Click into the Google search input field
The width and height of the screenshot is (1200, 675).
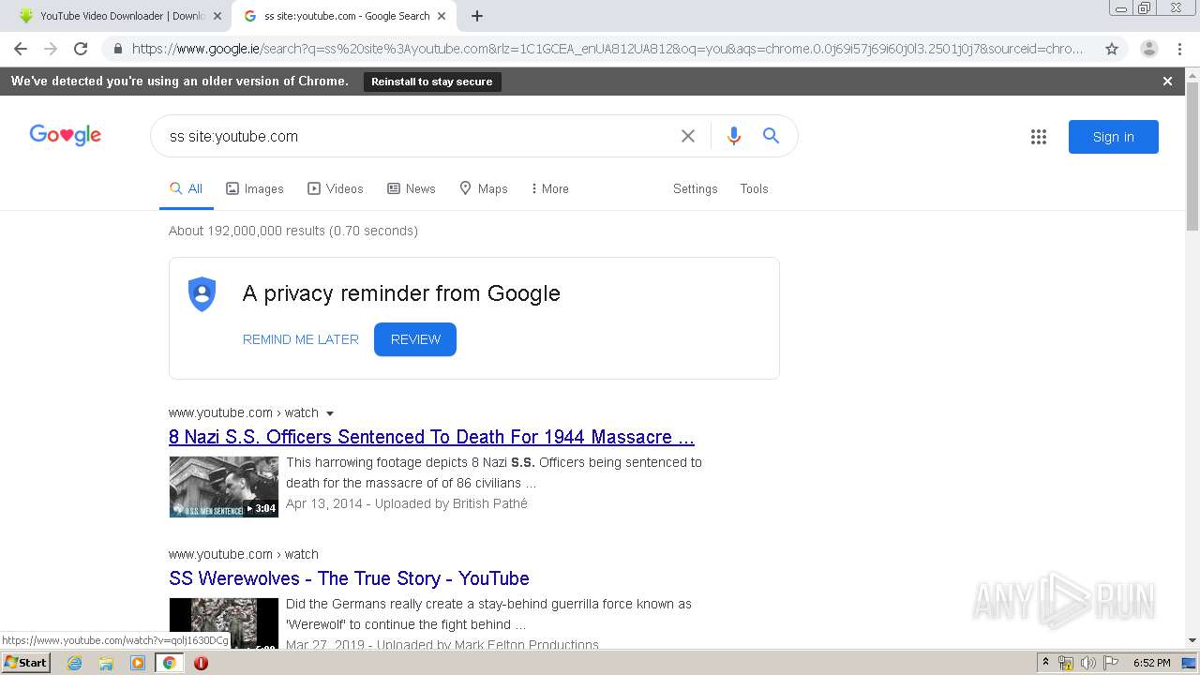(x=417, y=136)
